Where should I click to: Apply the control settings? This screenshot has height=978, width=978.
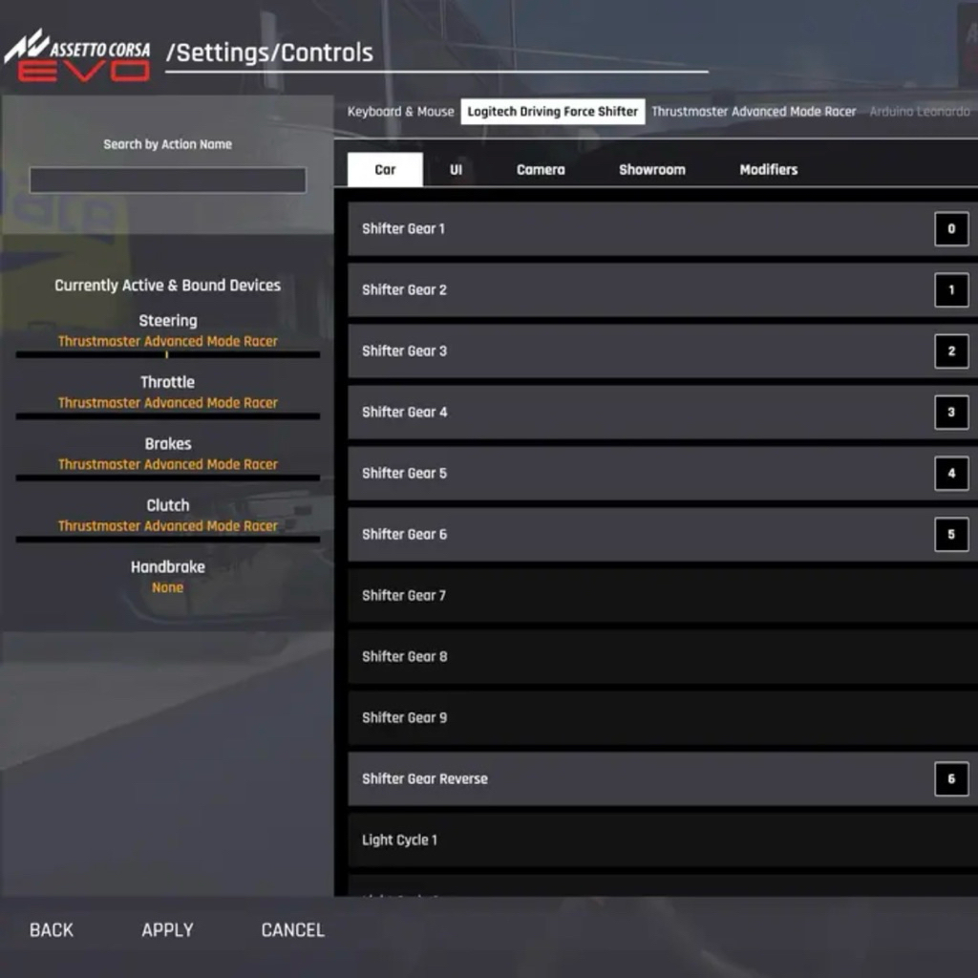[167, 930]
